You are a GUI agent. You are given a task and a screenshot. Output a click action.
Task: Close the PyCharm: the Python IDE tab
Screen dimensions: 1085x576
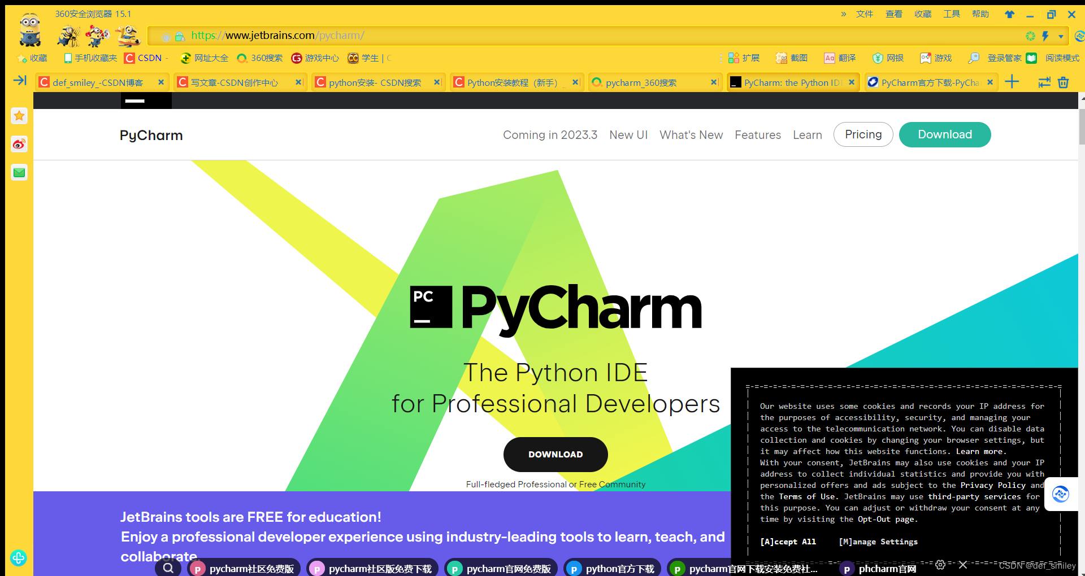(x=852, y=82)
